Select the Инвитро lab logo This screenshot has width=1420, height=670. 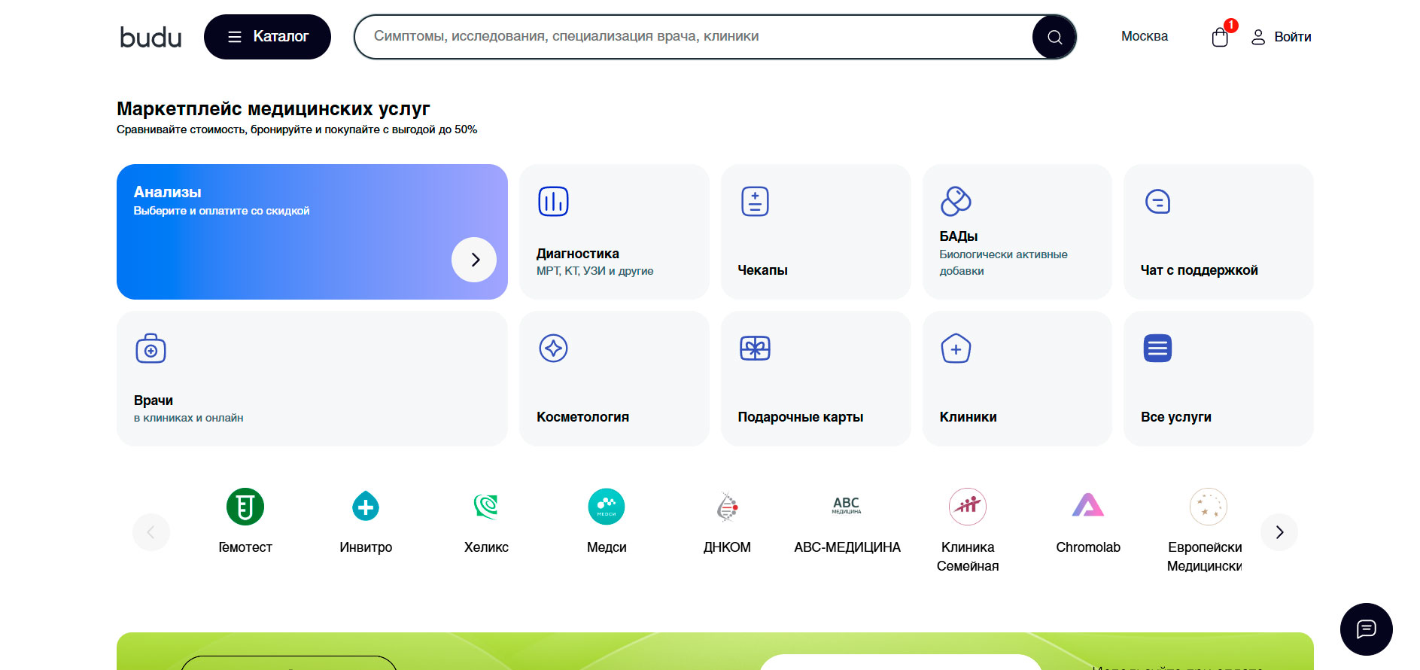[x=366, y=507]
